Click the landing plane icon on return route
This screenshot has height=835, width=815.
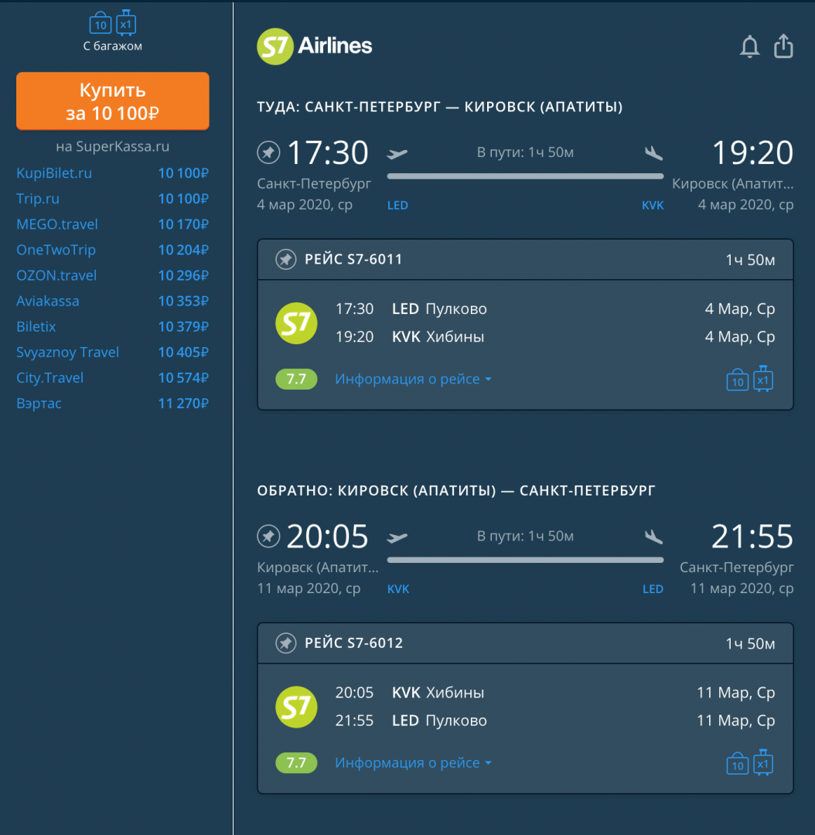(x=653, y=537)
